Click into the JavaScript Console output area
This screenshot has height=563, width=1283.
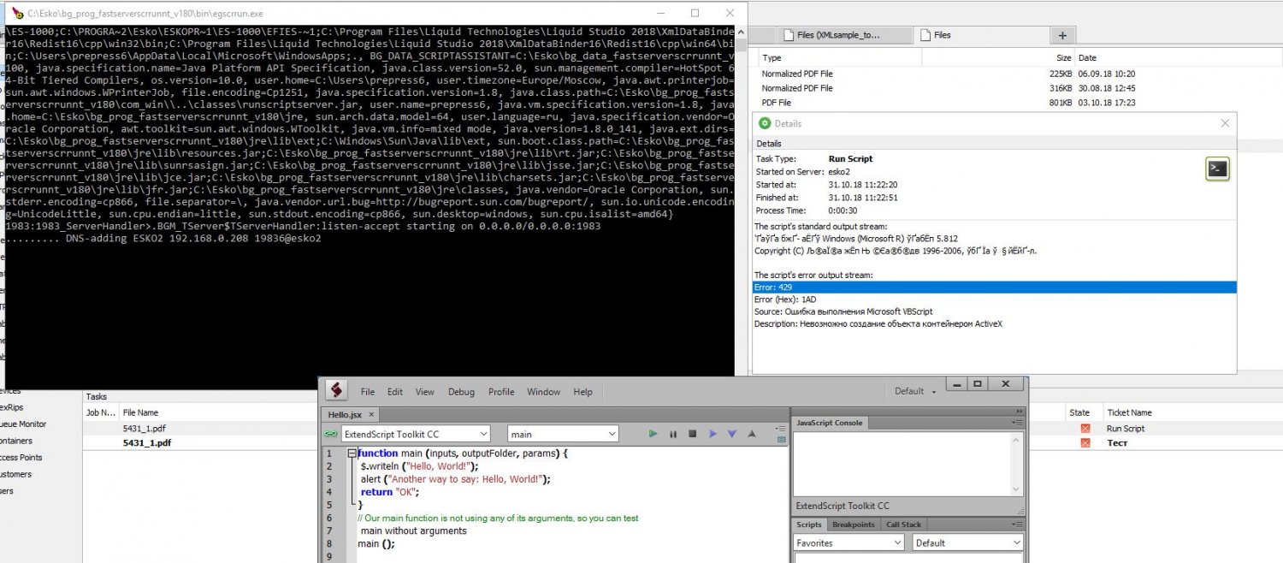tap(902, 463)
